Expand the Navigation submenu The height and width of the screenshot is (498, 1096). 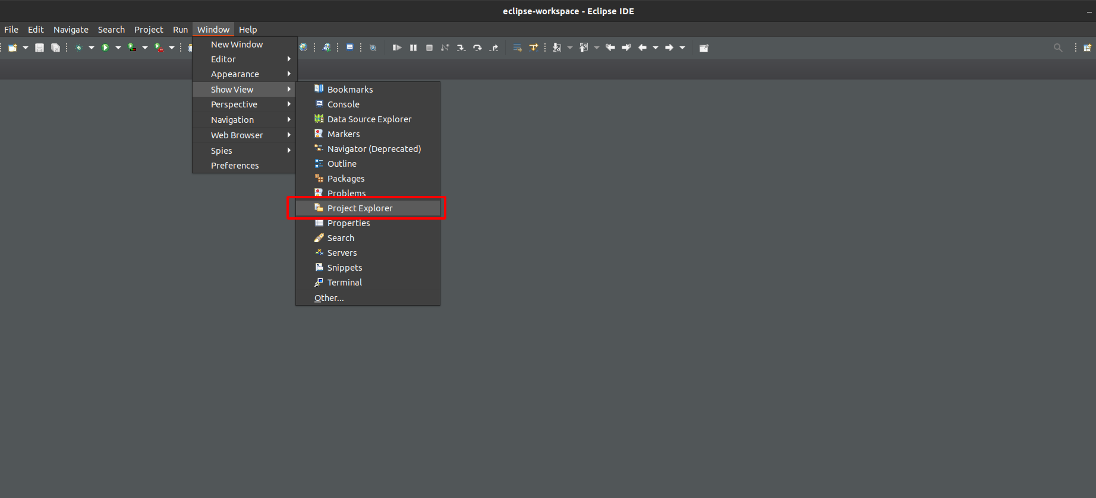244,120
